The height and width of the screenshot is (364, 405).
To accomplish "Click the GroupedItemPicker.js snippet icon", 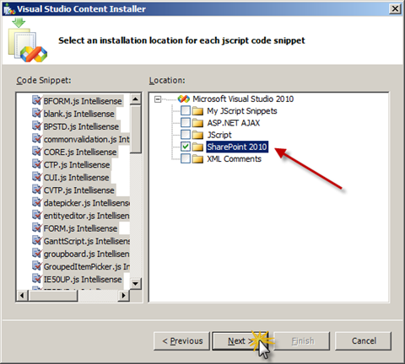I will (x=36, y=266).
